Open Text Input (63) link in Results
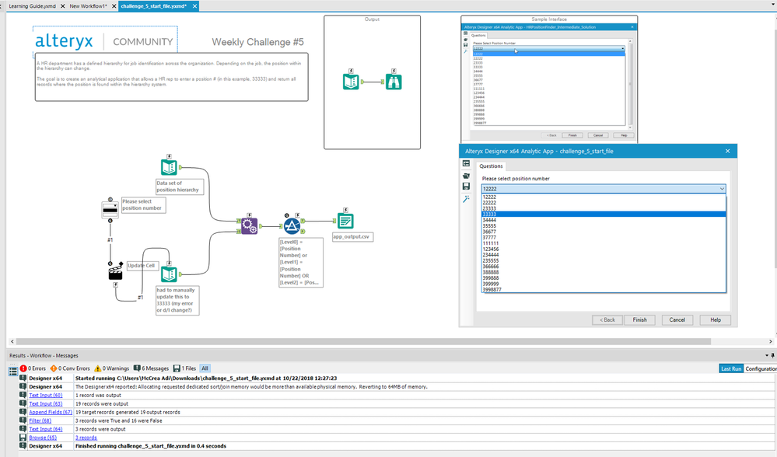The height and width of the screenshot is (457, 777). (x=46, y=403)
